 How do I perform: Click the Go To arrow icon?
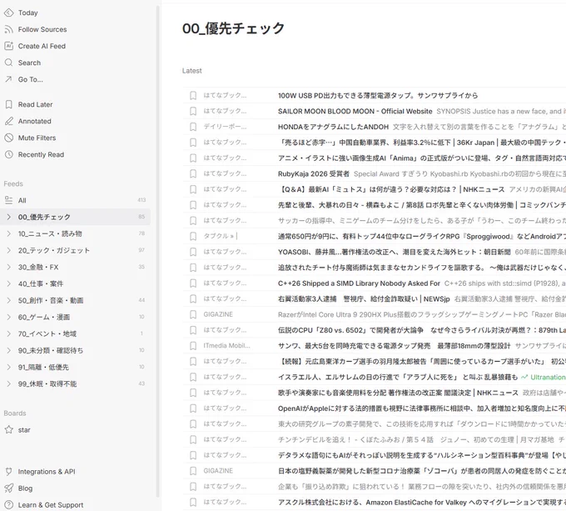(8, 79)
